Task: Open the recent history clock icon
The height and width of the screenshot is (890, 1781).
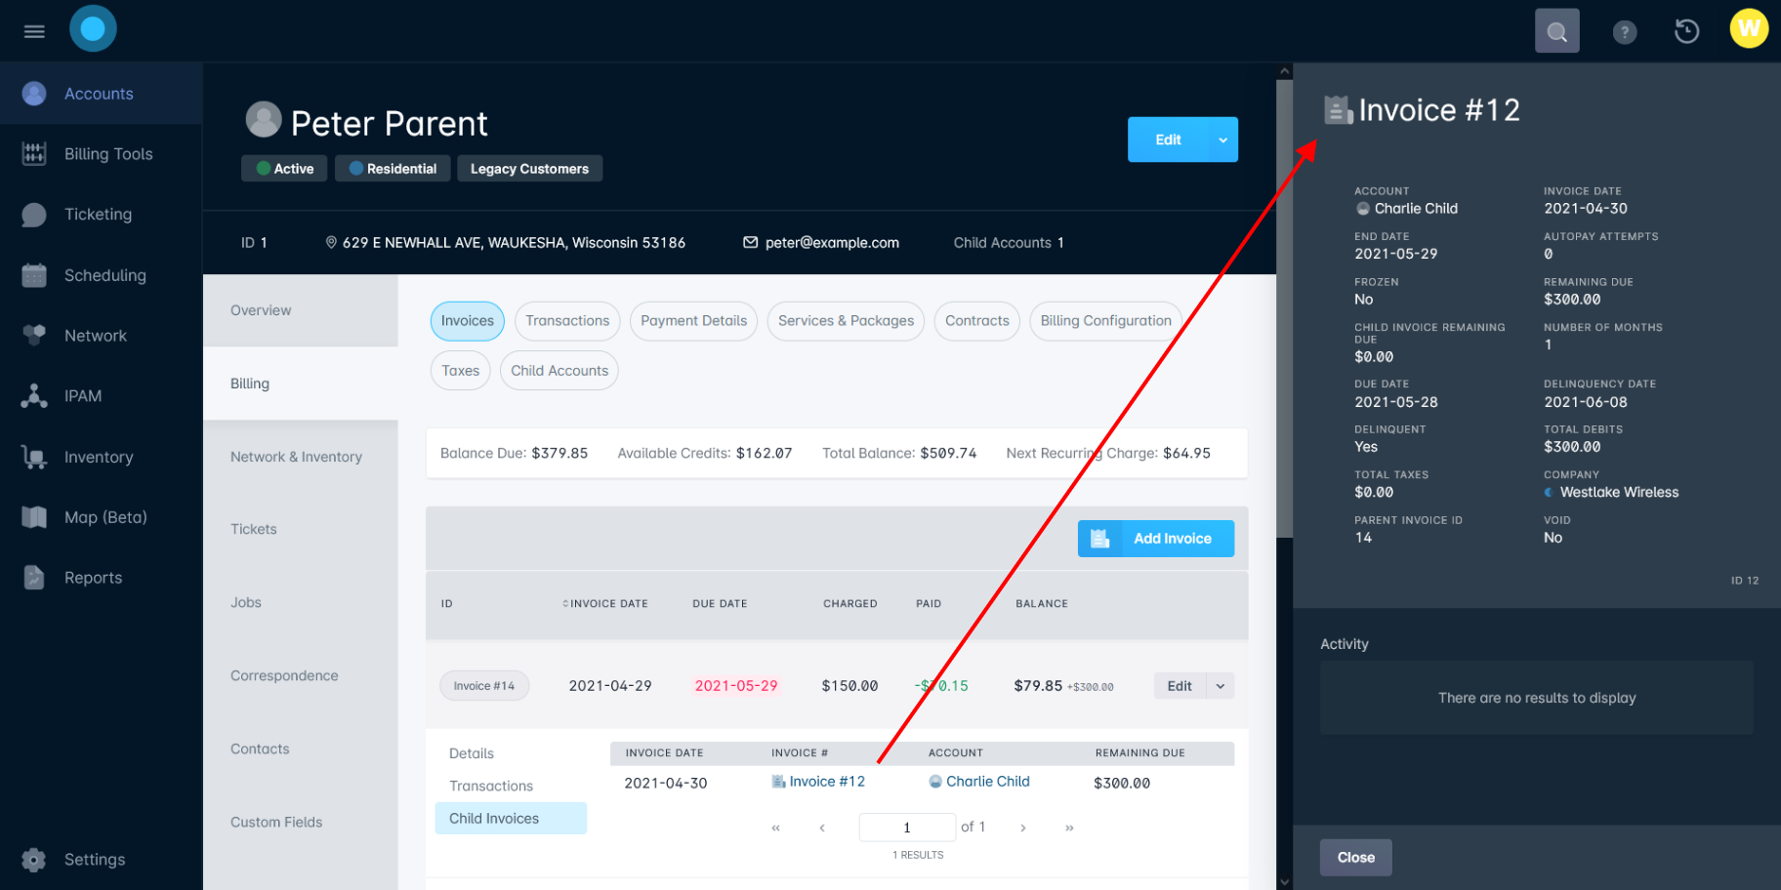Action: [x=1686, y=31]
